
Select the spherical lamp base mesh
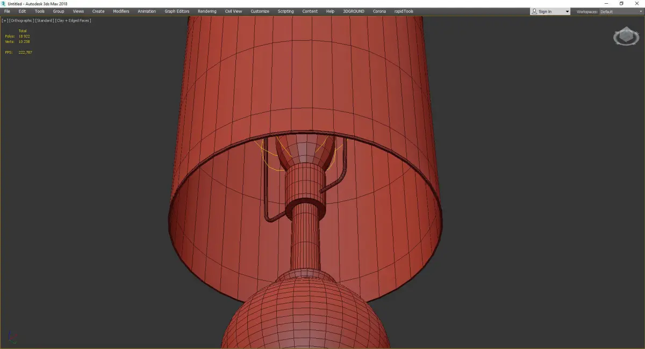click(305, 314)
